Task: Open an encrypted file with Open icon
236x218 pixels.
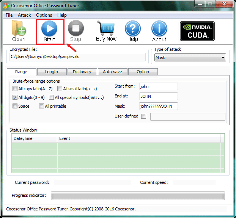Action: [x=19, y=31]
